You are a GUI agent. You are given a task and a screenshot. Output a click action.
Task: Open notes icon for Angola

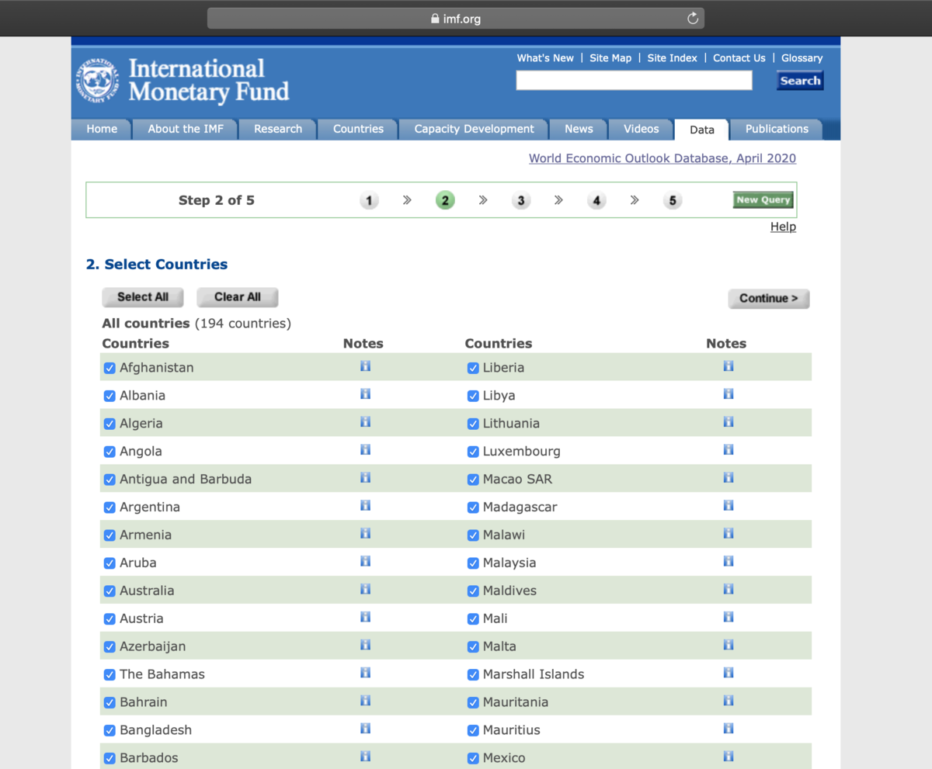[365, 449]
